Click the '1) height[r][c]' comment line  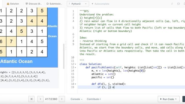click(x=91, y=18)
